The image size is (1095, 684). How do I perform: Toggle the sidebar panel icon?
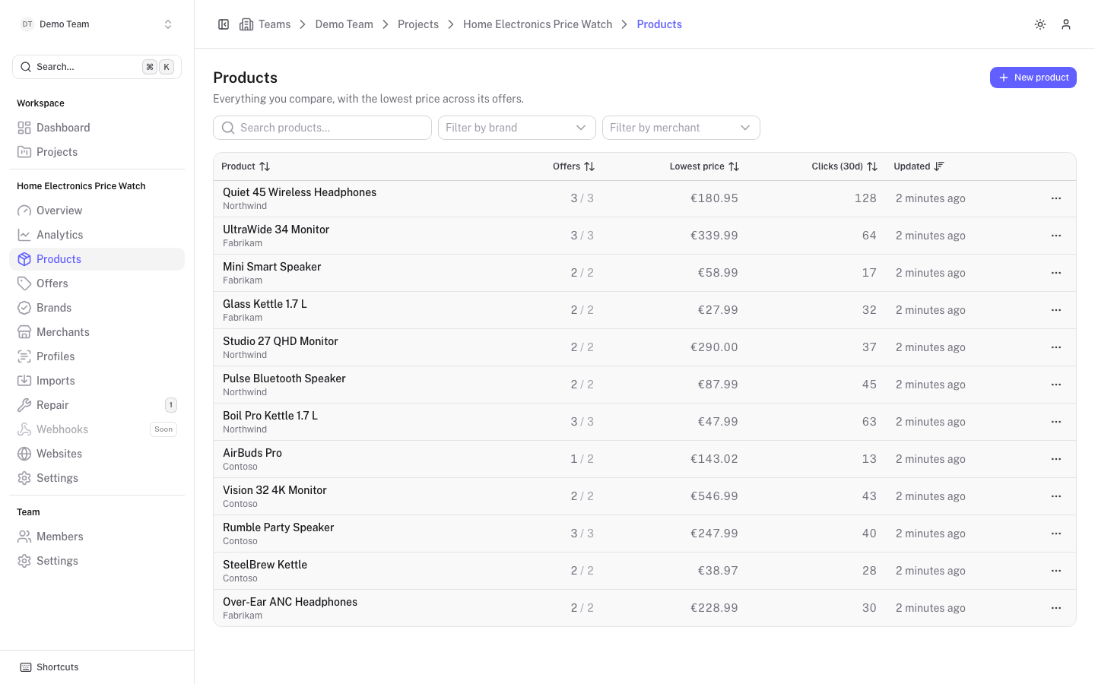(x=224, y=24)
